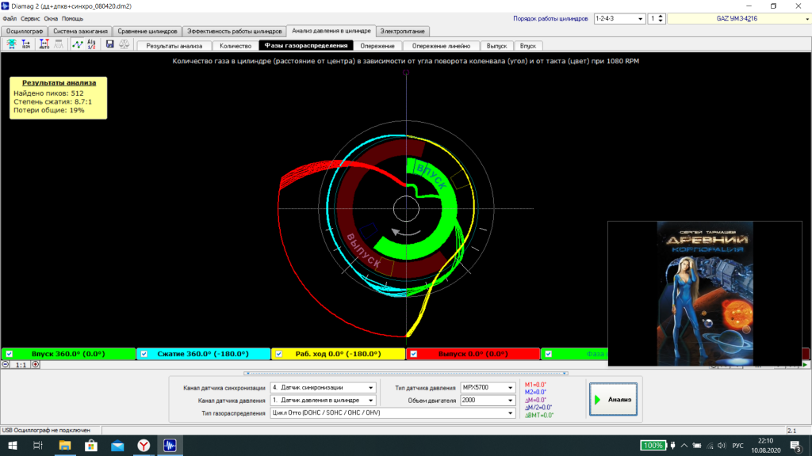Click the M1=0.0° red value text
Viewport: 812px width, 456px height.
(535, 385)
